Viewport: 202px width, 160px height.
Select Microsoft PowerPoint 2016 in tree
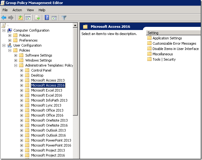tap(51, 145)
